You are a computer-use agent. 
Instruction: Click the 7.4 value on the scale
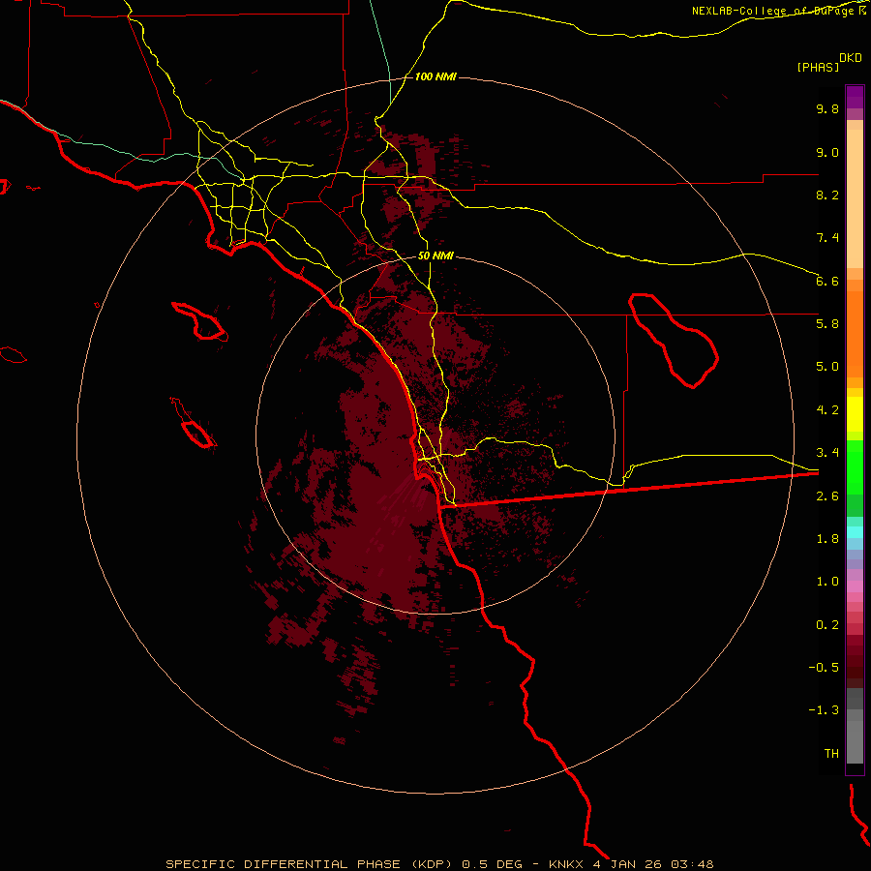827,238
